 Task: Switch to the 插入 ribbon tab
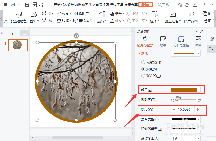pyautogui.click(x=64, y=5)
